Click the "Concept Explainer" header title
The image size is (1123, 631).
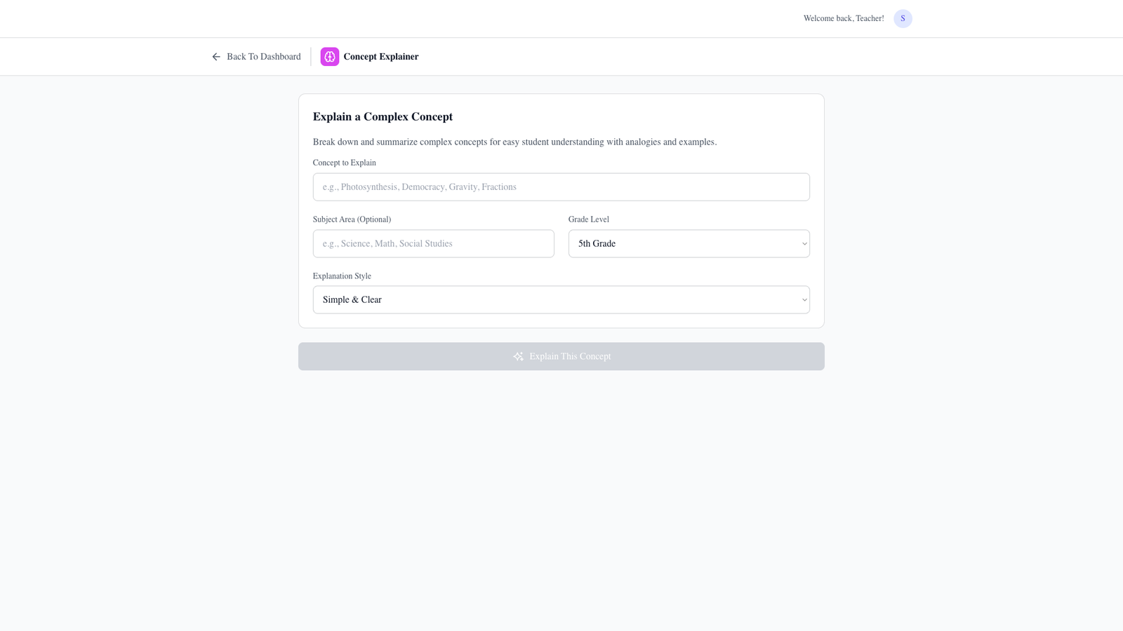pyautogui.click(x=380, y=56)
